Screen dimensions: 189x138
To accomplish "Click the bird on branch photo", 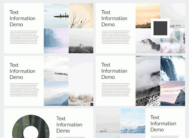I will click(x=81, y=16).
